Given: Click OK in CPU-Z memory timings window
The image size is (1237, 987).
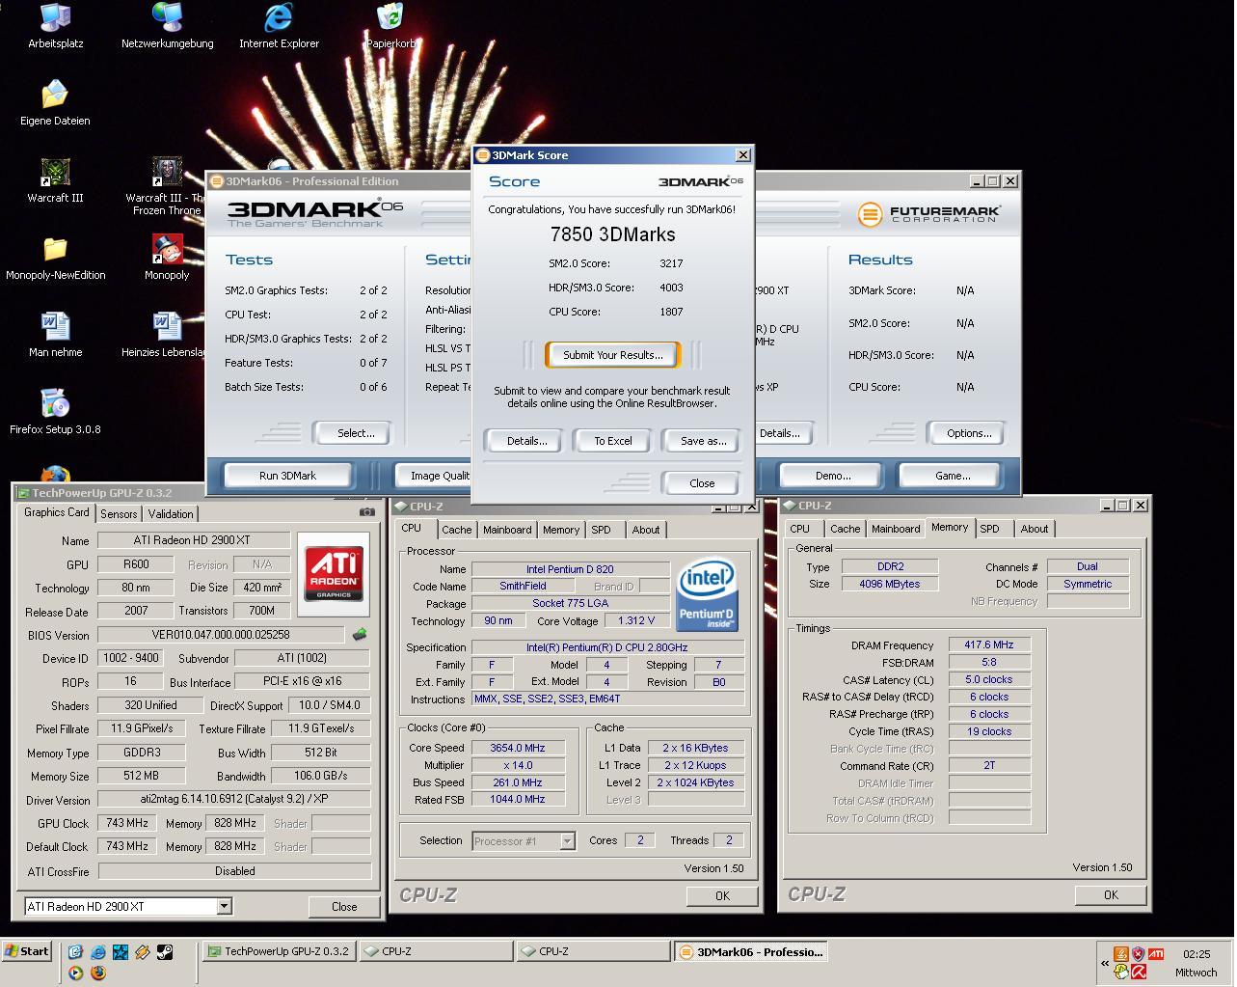Looking at the screenshot, I should pyautogui.click(x=1111, y=895).
